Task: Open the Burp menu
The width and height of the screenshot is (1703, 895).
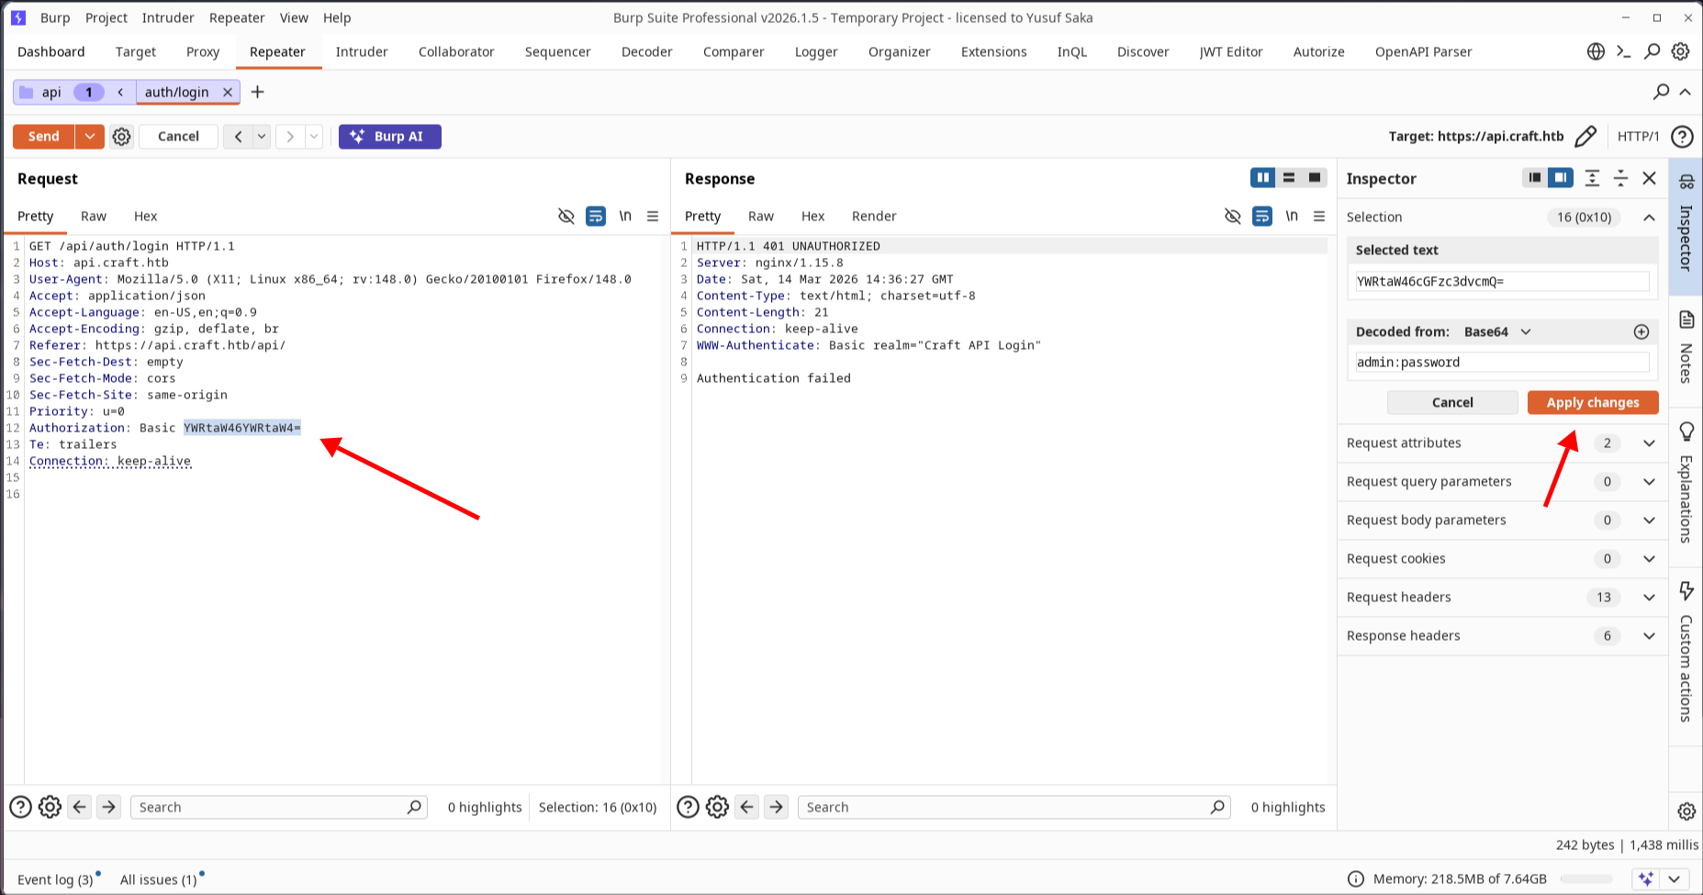Action: 55,17
